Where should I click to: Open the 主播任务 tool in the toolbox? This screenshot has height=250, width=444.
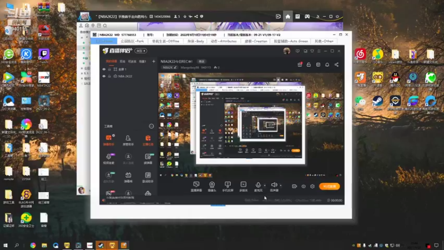(148, 141)
